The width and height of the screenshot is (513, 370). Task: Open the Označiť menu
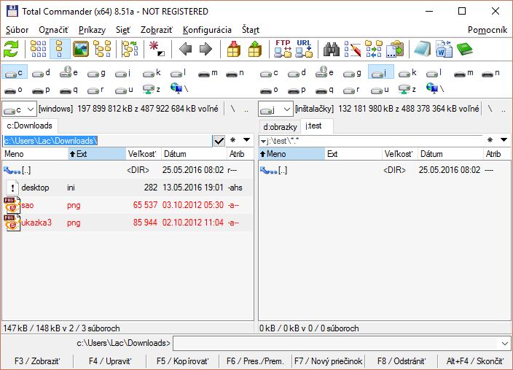(x=54, y=30)
